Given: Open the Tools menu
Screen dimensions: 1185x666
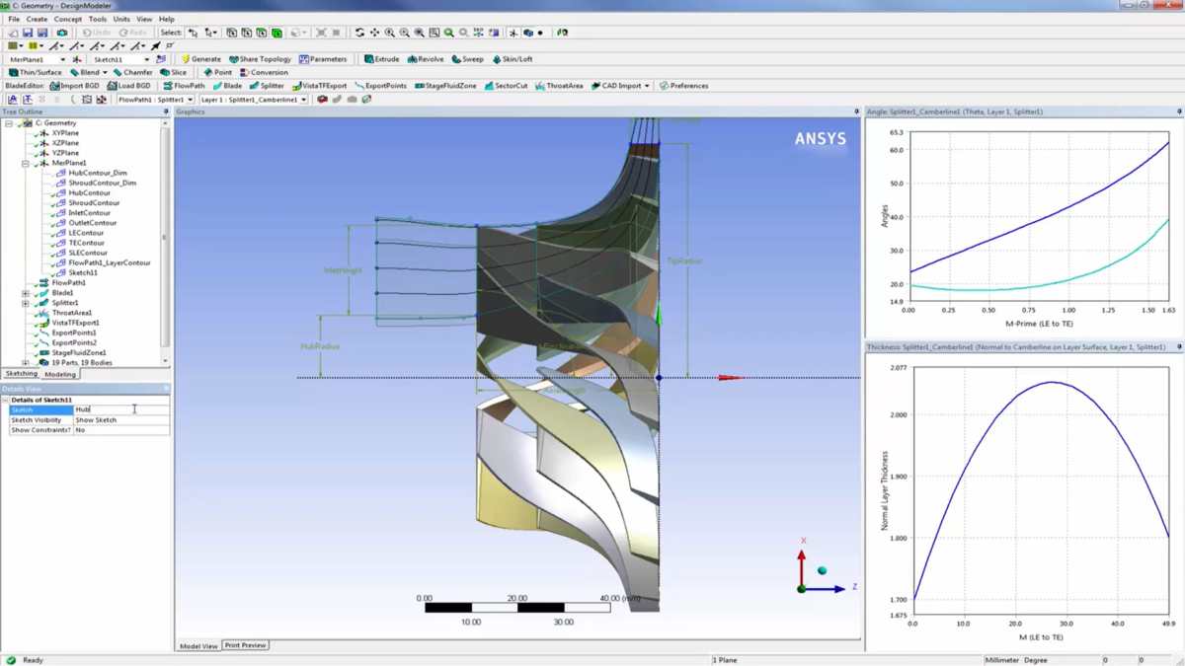Looking at the screenshot, I should coord(98,19).
